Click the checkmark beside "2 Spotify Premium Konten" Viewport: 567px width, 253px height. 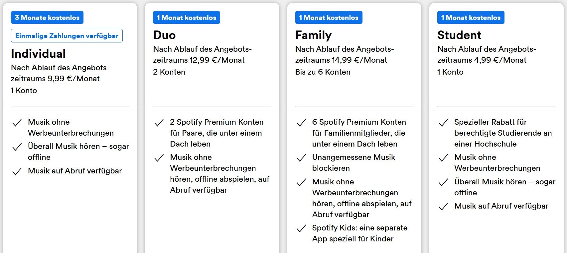(159, 123)
